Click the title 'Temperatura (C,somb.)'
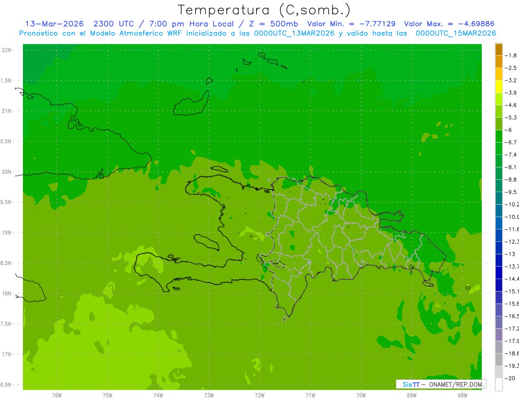The width and height of the screenshot is (519, 401). [264, 10]
